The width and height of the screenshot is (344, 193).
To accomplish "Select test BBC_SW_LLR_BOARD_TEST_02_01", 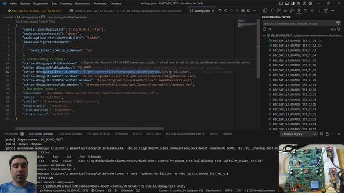I will tap(294, 85).
